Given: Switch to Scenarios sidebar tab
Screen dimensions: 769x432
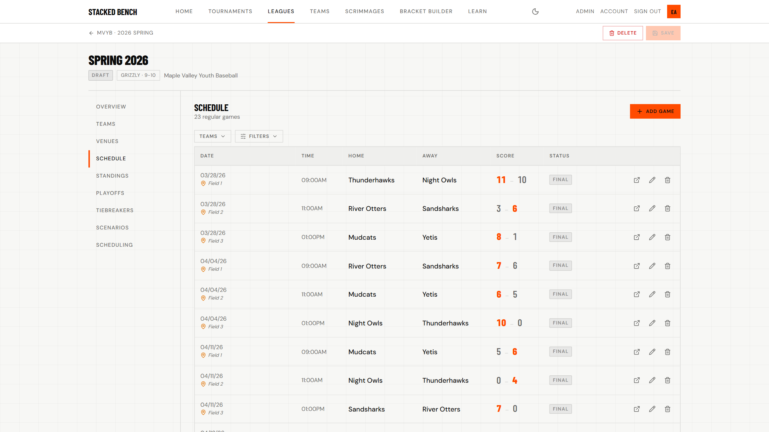Looking at the screenshot, I should click(112, 228).
